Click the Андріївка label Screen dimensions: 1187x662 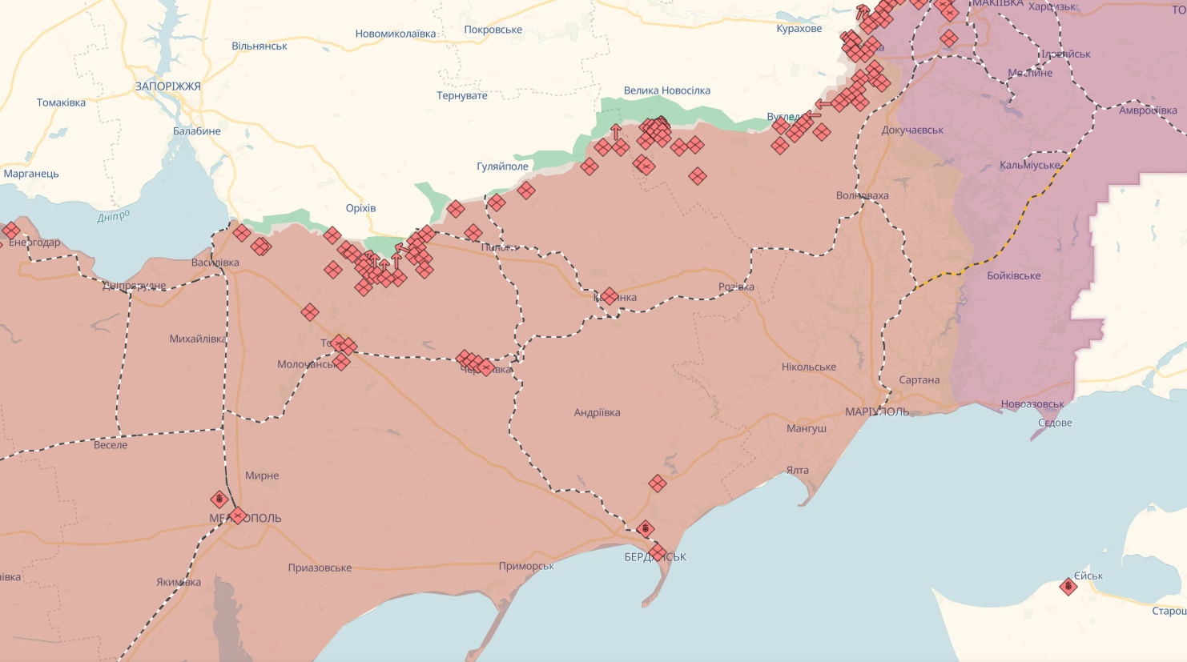coord(597,413)
